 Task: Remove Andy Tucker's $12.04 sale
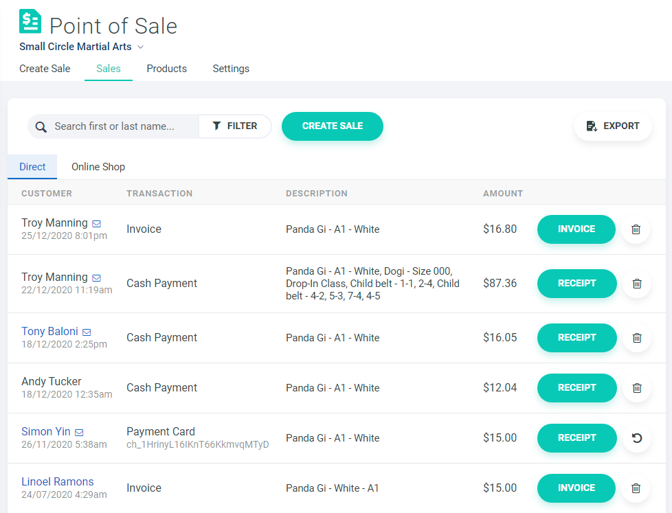(636, 388)
